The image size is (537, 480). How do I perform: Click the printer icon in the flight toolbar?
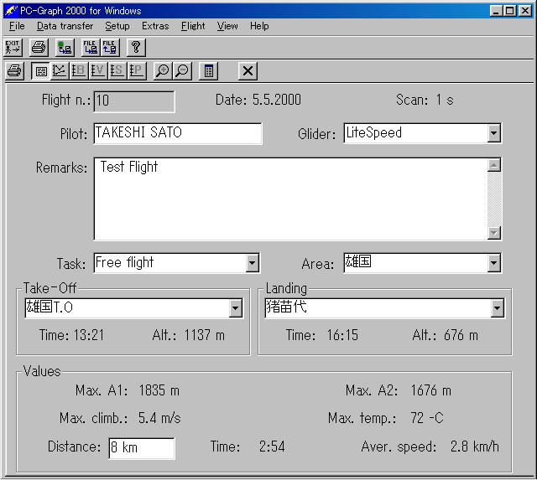[14, 71]
